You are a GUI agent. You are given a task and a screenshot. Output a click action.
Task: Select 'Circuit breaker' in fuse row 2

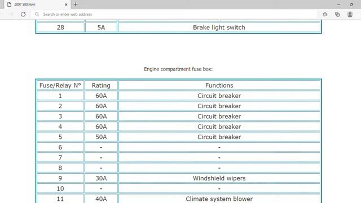[x=219, y=106]
